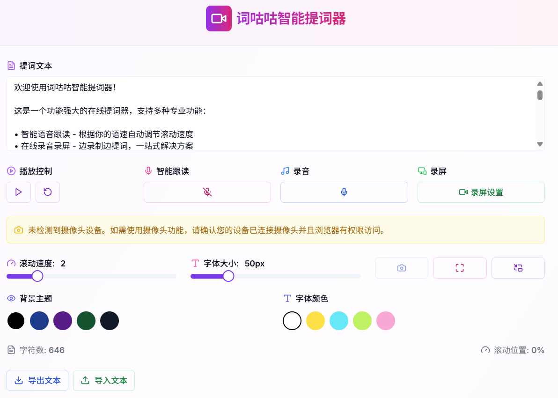
Task: Click the text area scroll down arrow
Action: (540, 144)
